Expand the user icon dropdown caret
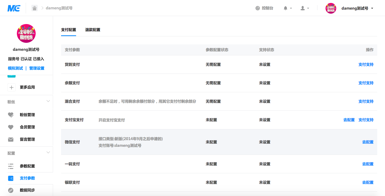Image resolution: width=385 pixels, height=196 pixels. (x=308, y=9)
